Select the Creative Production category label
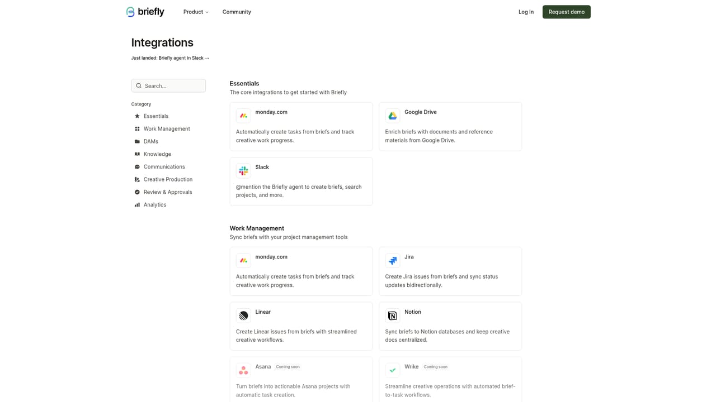This screenshot has width=716, height=402. point(168,179)
